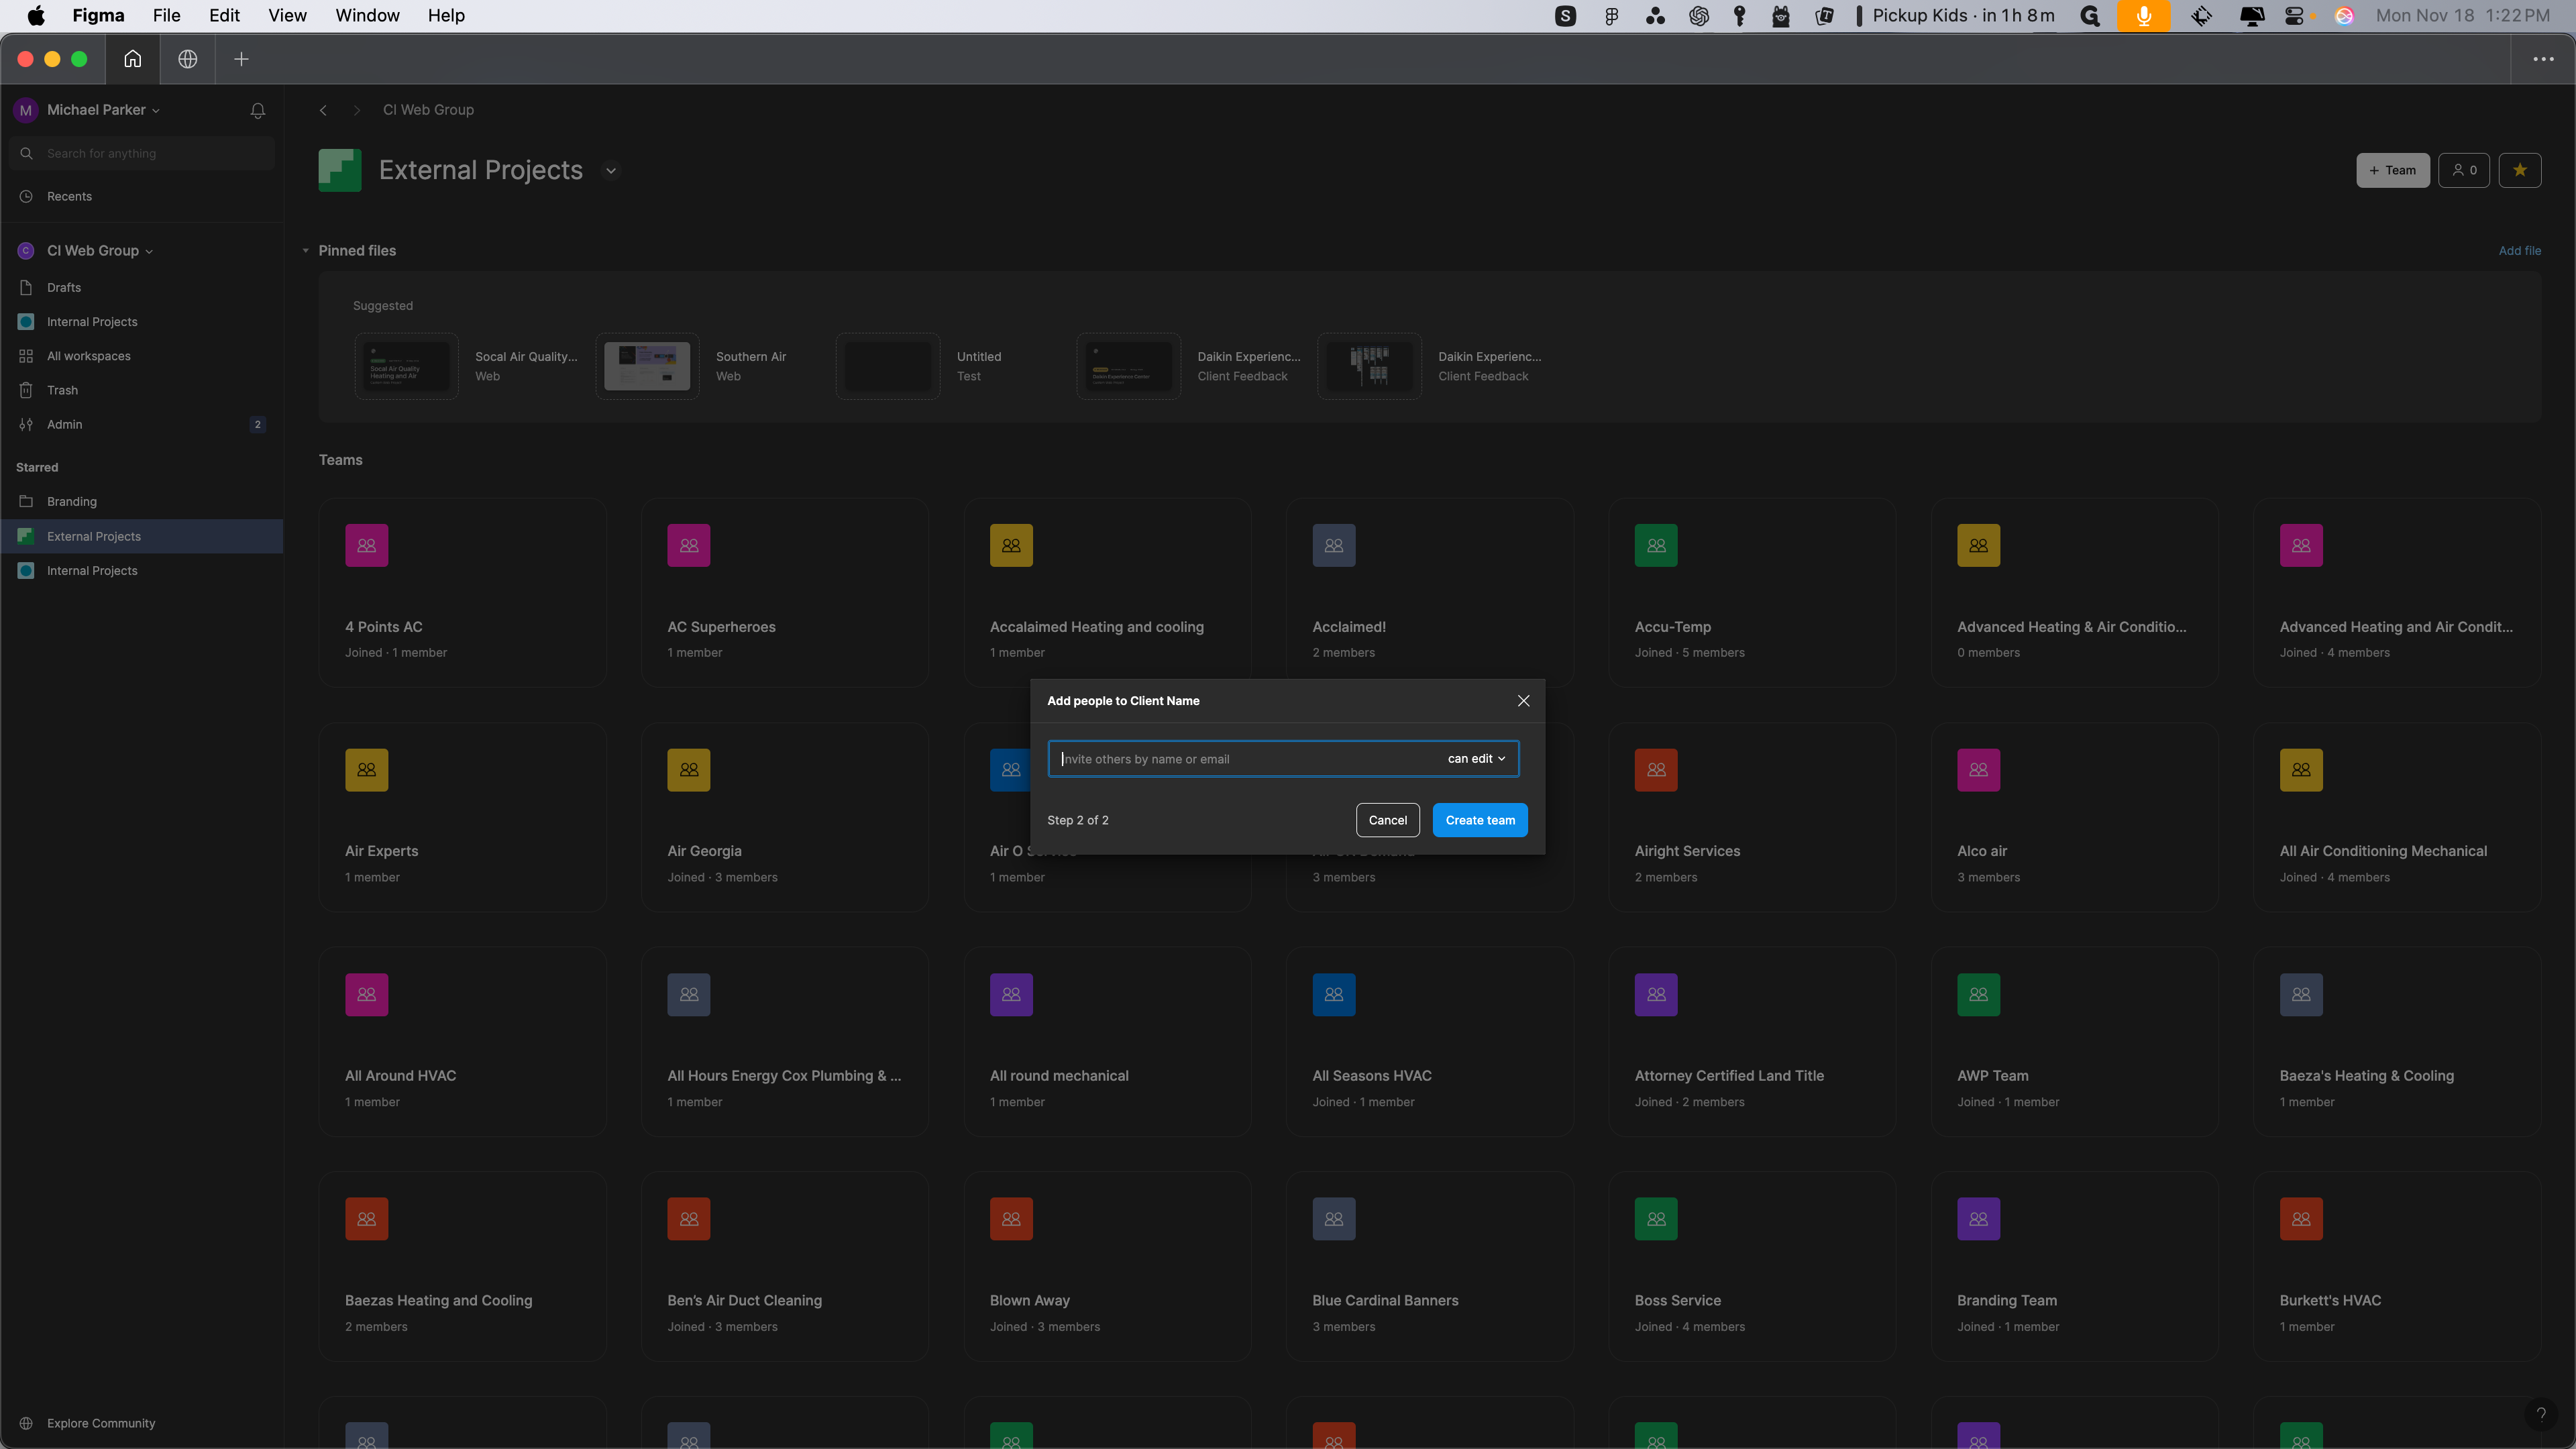The height and width of the screenshot is (1449, 2576).
Task: Open the members count button
Action: pos(2463,170)
